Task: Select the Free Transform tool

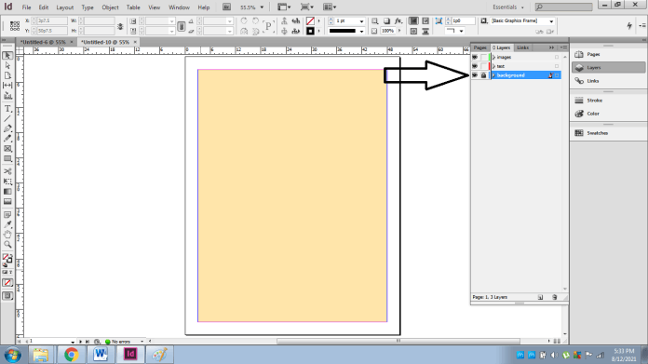Action: [7, 182]
